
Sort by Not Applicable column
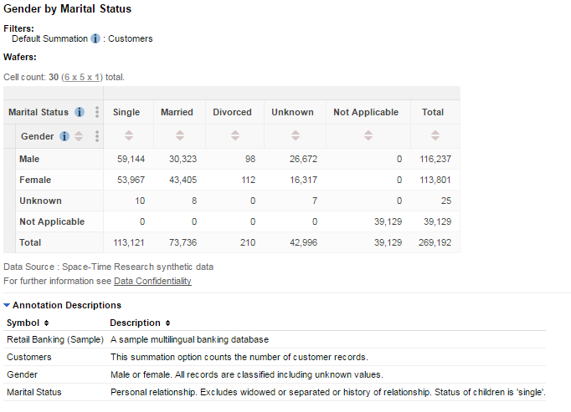click(368, 136)
